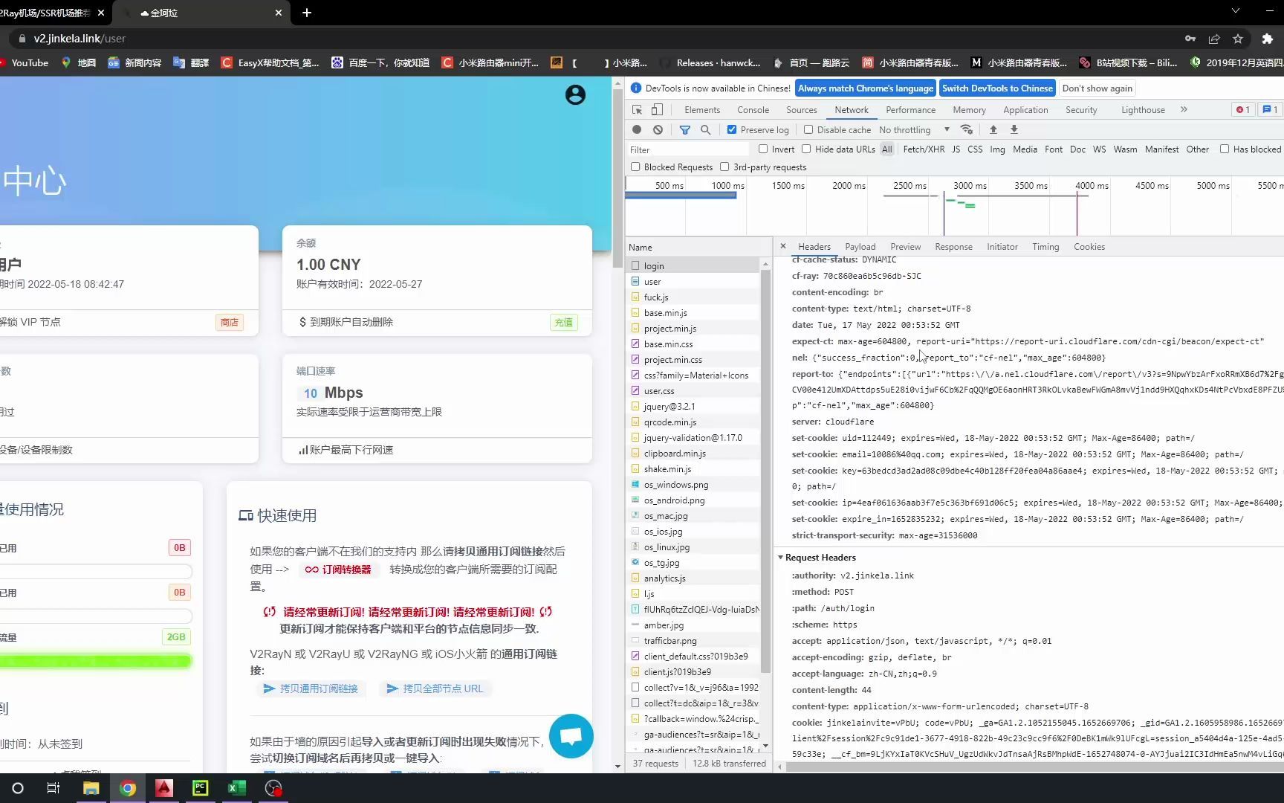
Task: Open the Payload tab of the request
Action: tap(860, 246)
